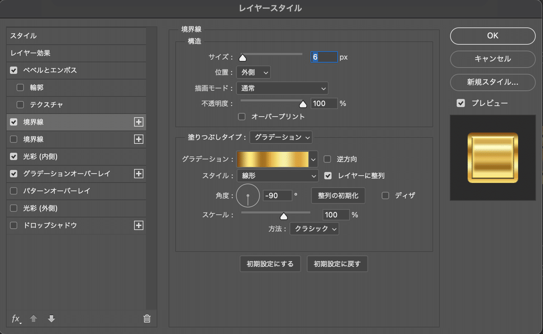Screen dimensions: 543x334
Task: Click the 新規スタイル button
Action: [x=492, y=82]
